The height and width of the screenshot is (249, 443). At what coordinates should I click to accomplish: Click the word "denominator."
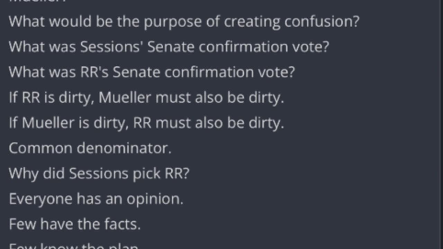pyautogui.click(x=124, y=148)
